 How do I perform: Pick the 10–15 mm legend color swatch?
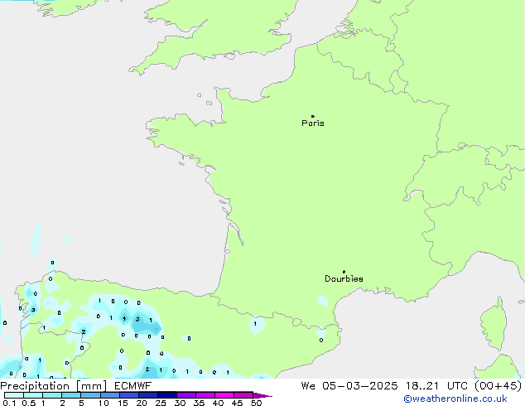tap(109, 395)
